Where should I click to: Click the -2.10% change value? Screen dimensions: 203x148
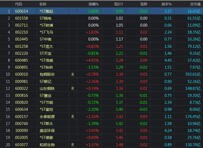pos(93,109)
